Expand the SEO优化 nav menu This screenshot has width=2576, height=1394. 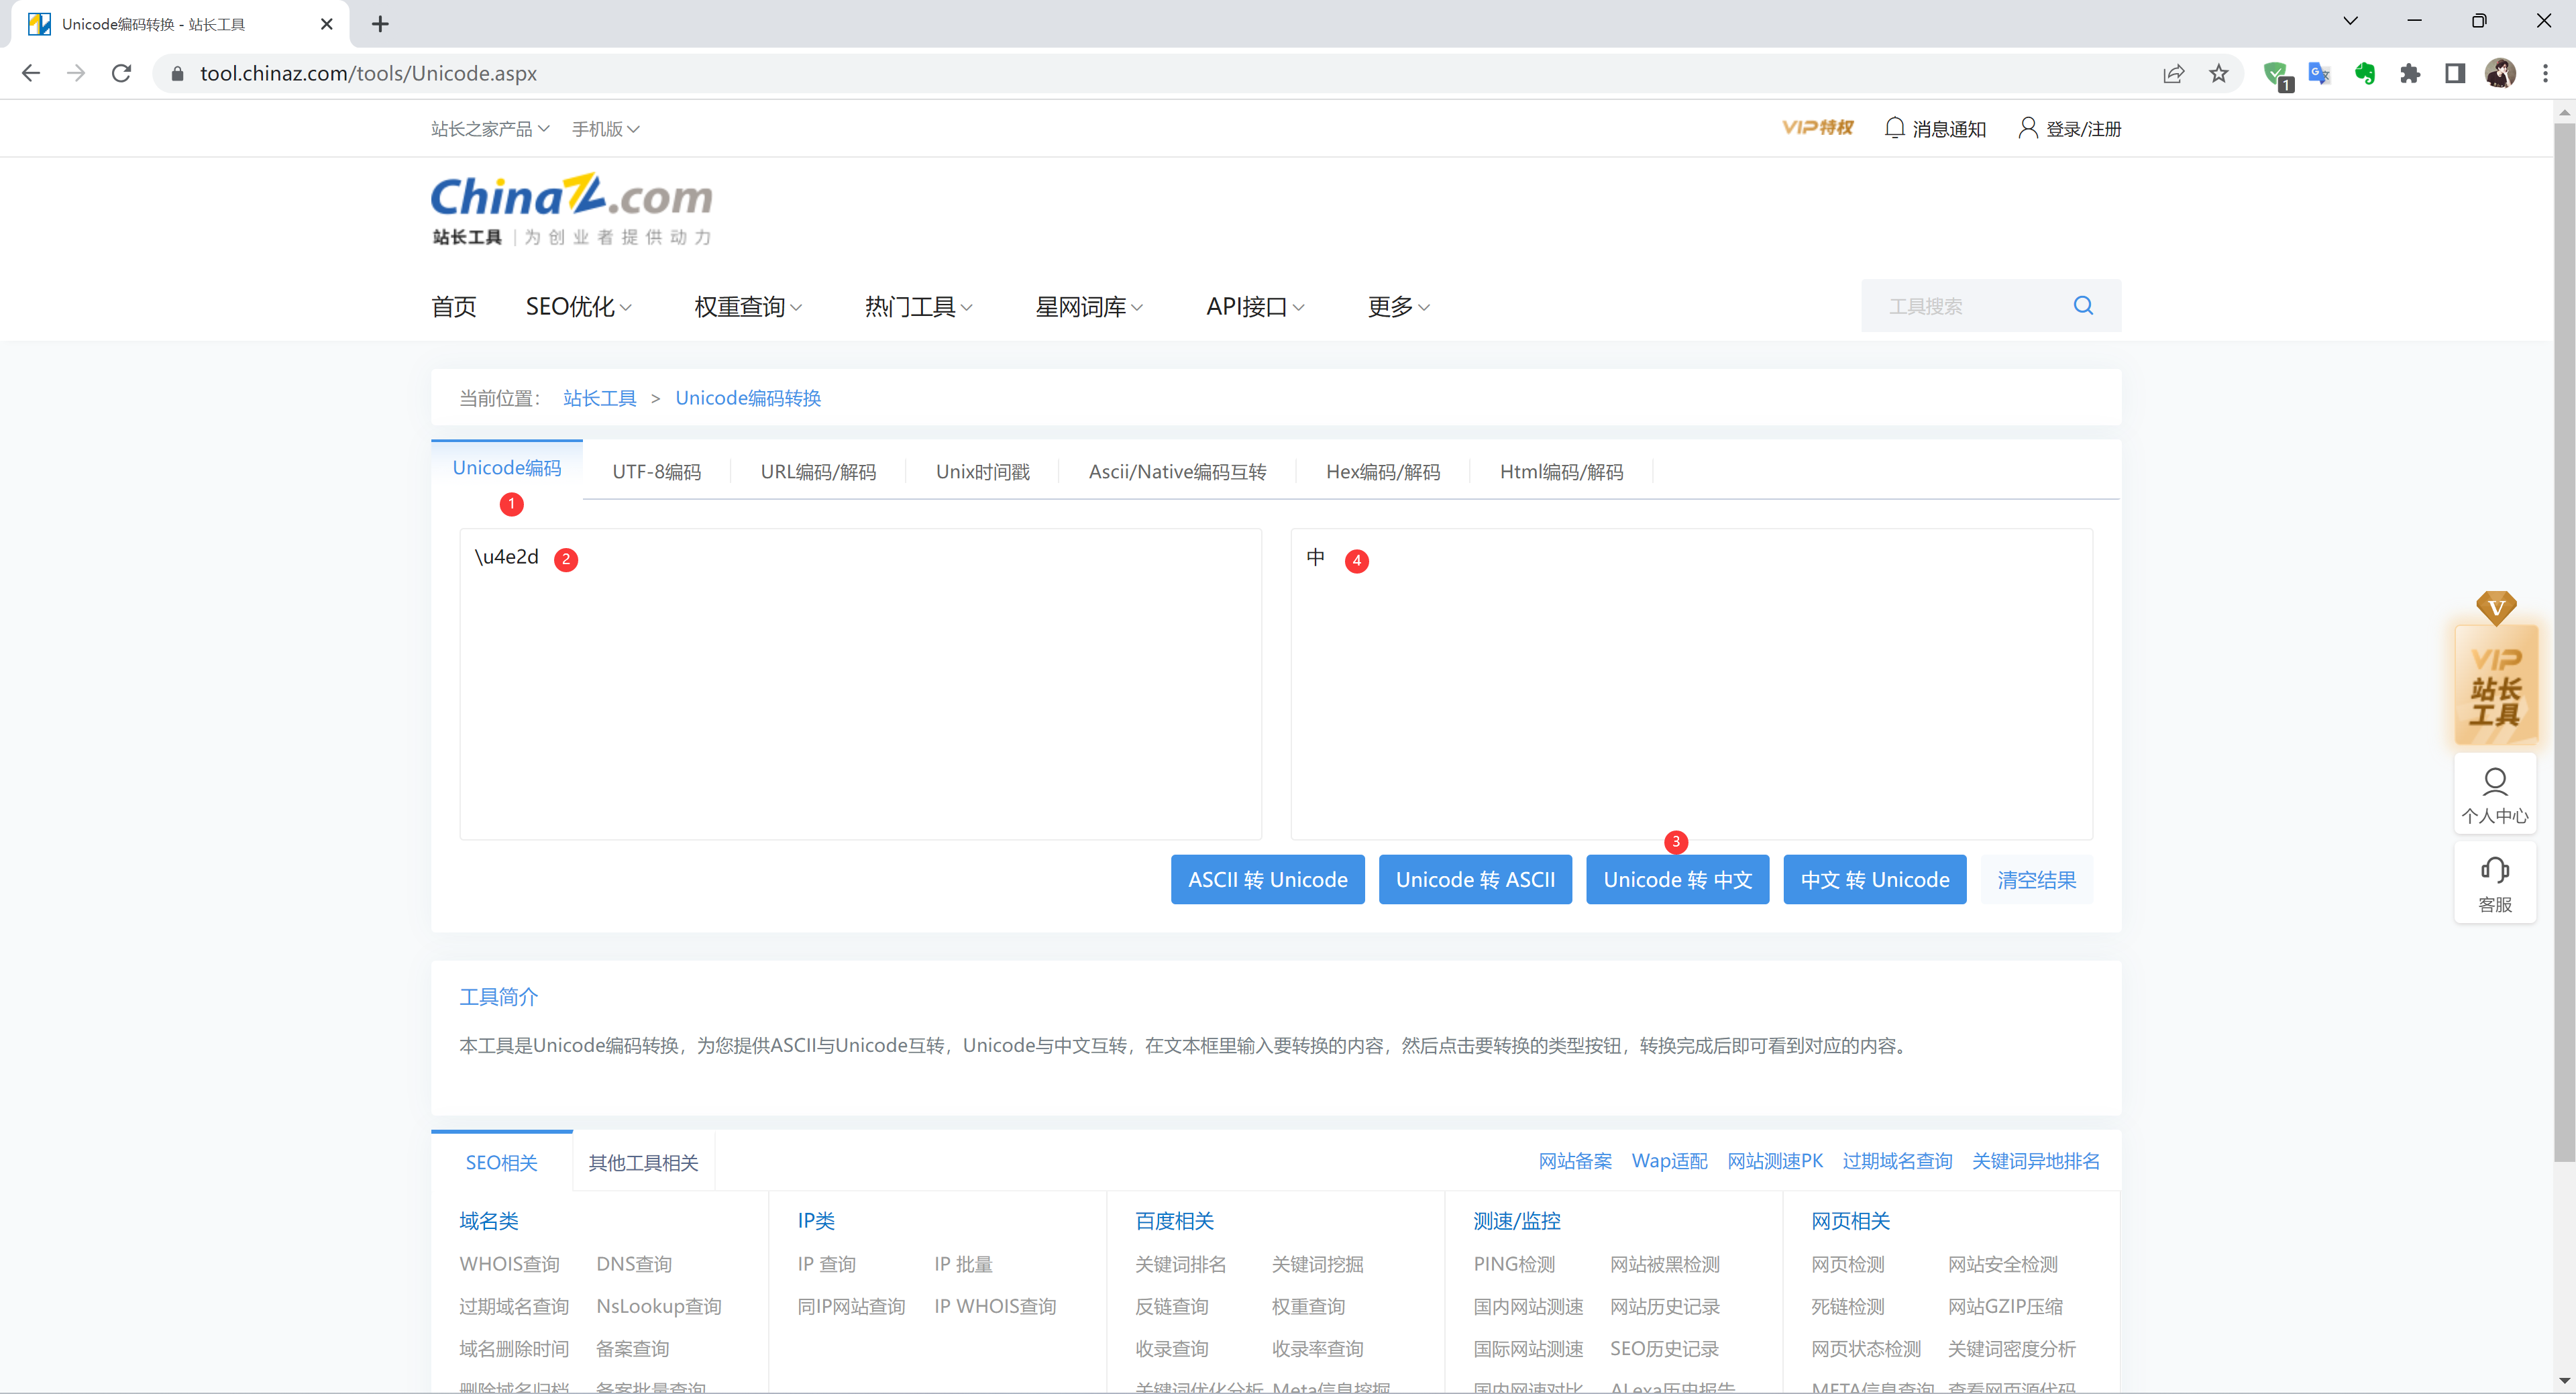pyautogui.click(x=579, y=306)
